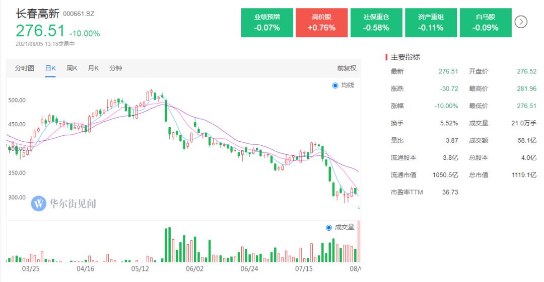Click the 华尔街见闻 watermark logo icon
The image size is (544, 282).
coord(38,204)
